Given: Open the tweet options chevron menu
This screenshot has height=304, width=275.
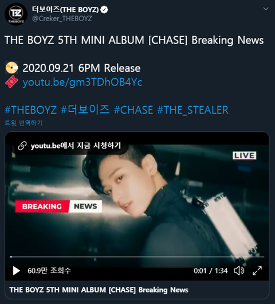Looking at the screenshot, I should tap(266, 9).
